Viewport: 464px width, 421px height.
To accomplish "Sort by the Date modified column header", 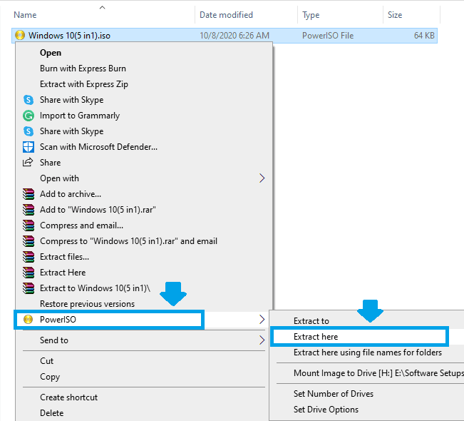I will (226, 15).
